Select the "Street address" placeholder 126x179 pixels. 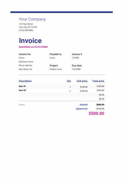click(26, 65)
